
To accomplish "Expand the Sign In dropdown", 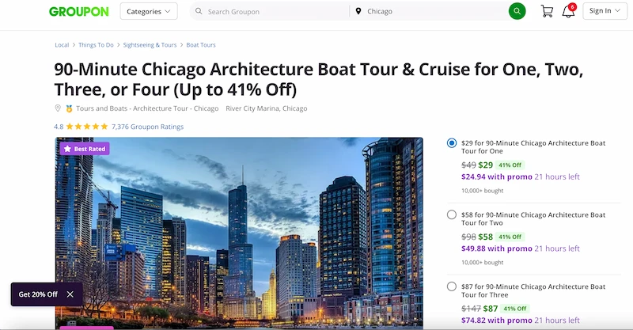I will pyautogui.click(x=605, y=11).
